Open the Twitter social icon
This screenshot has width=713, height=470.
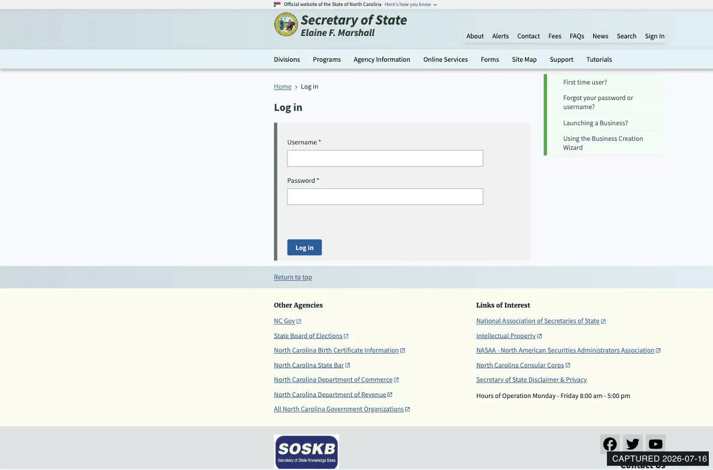tap(633, 444)
